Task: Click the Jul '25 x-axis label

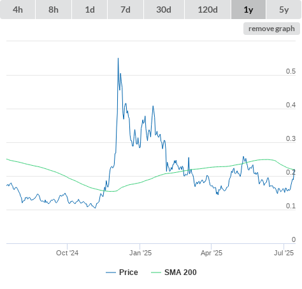Action: click(284, 253)
